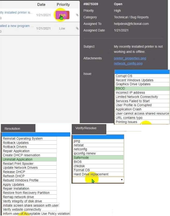
Task: Select Printing Issues from Issue list
Action: click(x=127, y=122)
